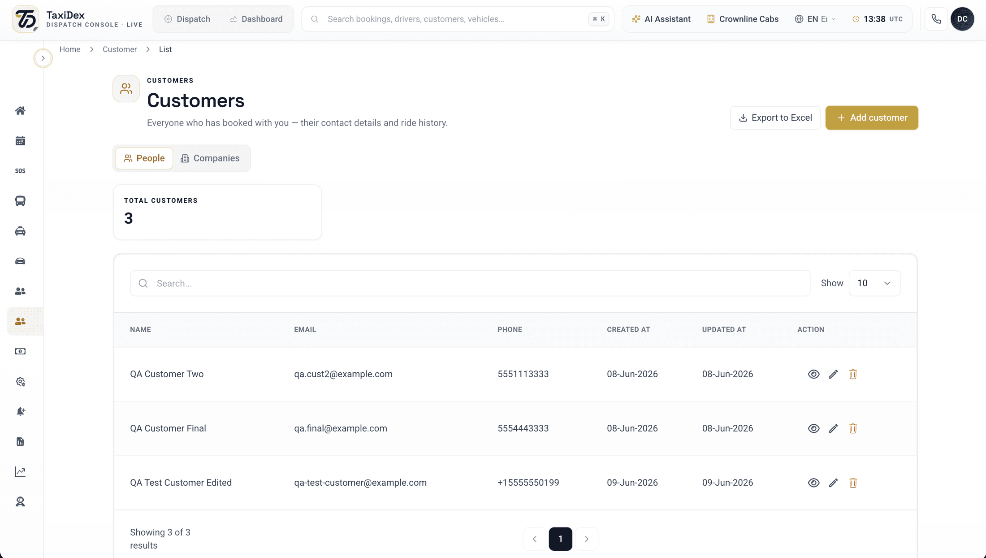Open the notification bell sidebar icon

(x=20, y=411)
